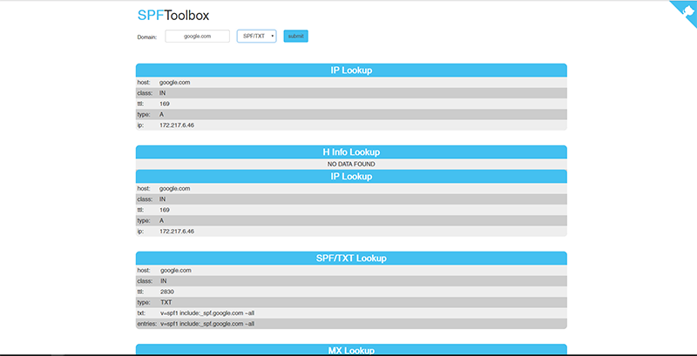This screenshot has height=356, width=697.
Task: Click the txt row SPF record value
Action: (x=207, y=313)
